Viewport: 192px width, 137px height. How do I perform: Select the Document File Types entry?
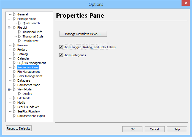[31, 116]
